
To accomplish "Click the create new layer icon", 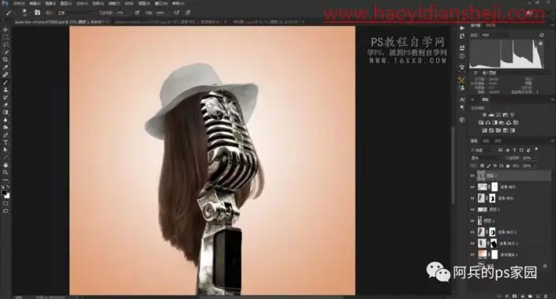I will [x=538, y=296].
